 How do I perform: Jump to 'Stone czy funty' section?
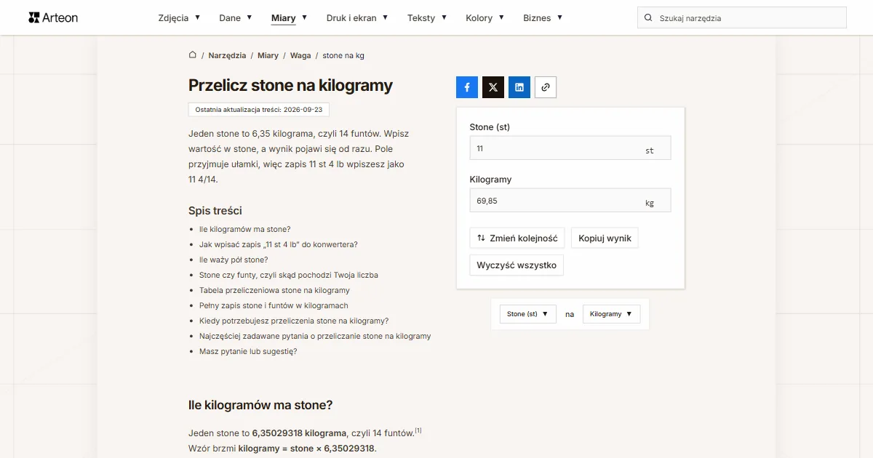click(x=289, y=275)
